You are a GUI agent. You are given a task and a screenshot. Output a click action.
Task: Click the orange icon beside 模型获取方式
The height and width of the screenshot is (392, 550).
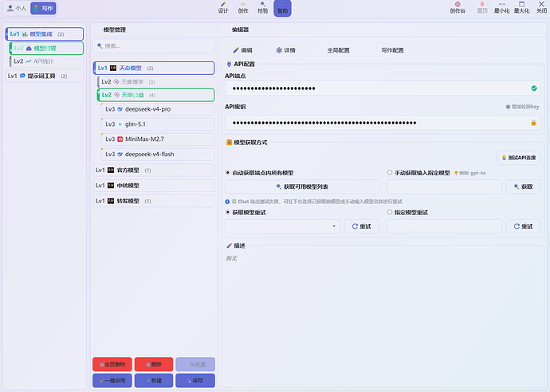(x=229, y=143)
